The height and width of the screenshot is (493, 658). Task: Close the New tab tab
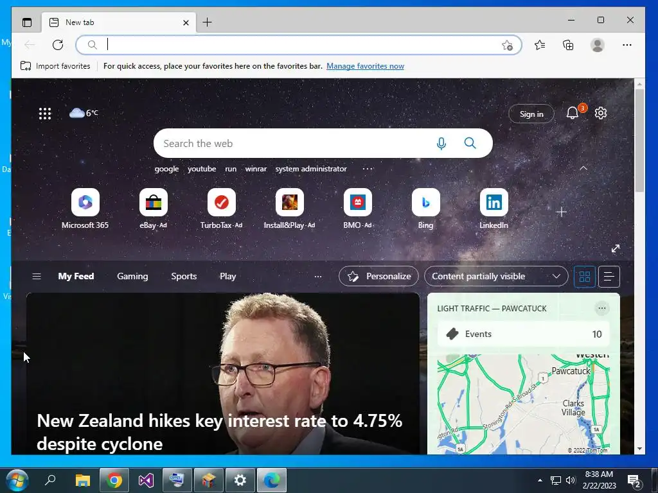point(186,22)
